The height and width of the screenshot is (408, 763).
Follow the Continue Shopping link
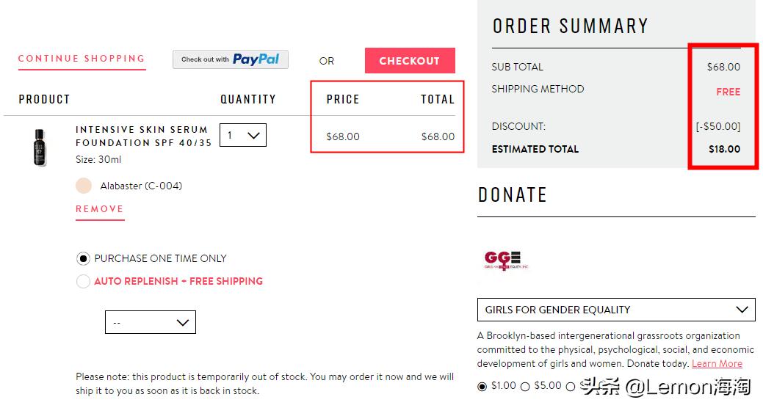tap(82, 59)
